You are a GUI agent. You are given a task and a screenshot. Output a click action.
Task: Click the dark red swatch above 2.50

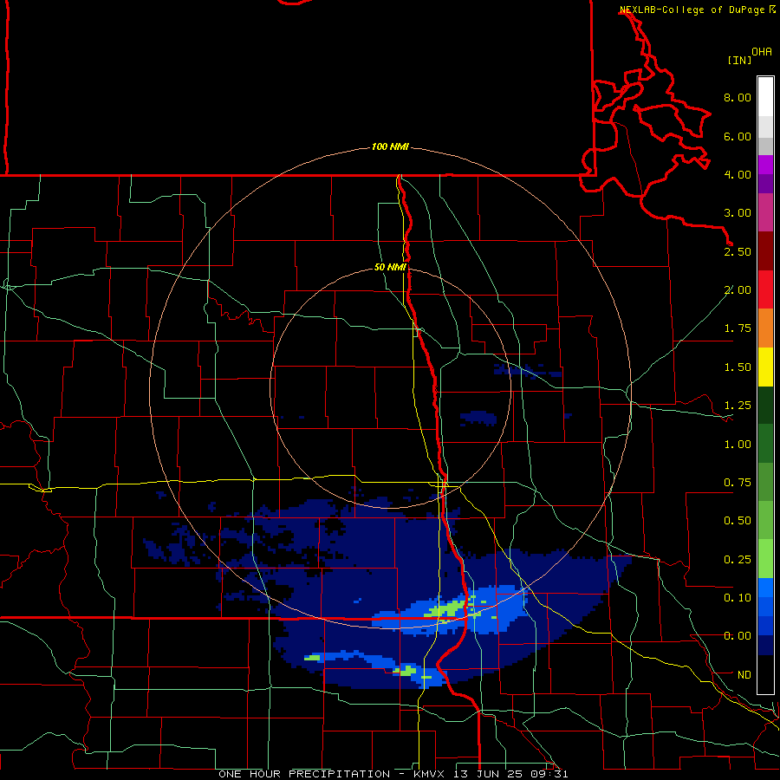(x=765, y=251)
